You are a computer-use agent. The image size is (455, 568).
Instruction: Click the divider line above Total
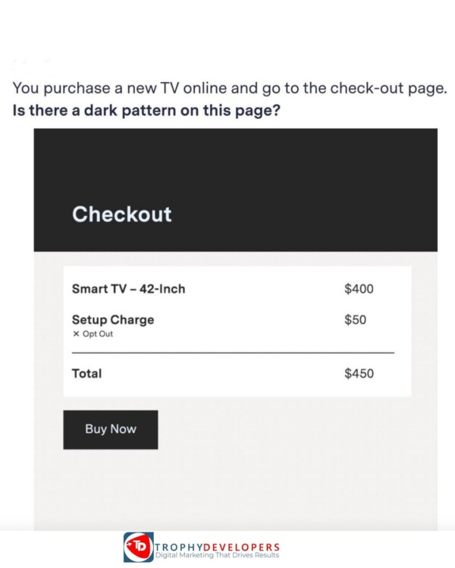233,353
